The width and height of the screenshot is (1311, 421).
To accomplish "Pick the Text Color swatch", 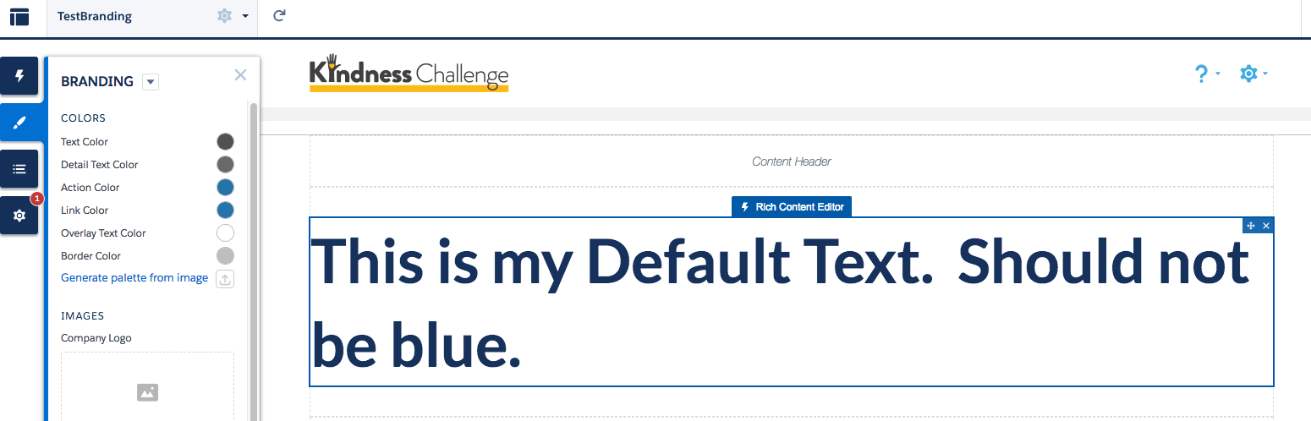I will click(225, 141).
